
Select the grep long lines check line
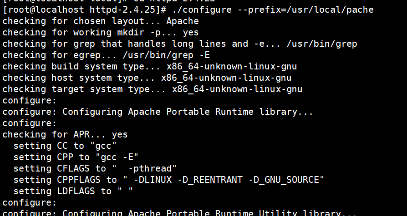tap(180, 44)
